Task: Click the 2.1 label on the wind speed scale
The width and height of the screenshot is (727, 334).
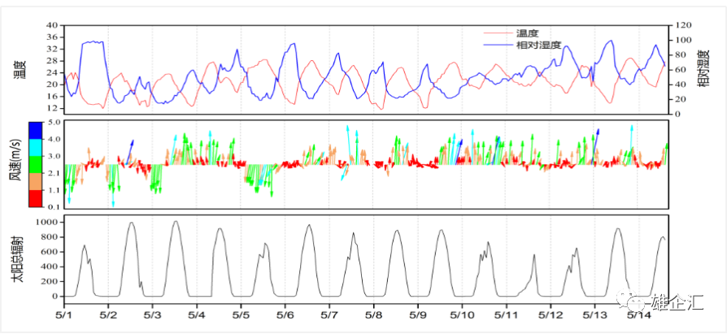Action: pos(54,173)
